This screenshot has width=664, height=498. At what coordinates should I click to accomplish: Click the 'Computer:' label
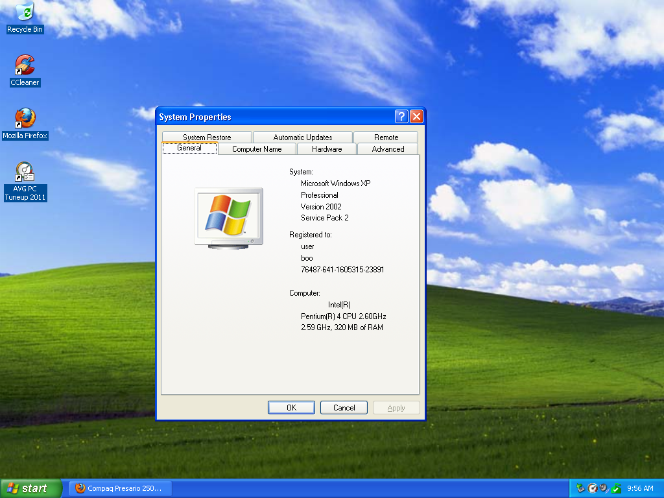coord(305,293)
